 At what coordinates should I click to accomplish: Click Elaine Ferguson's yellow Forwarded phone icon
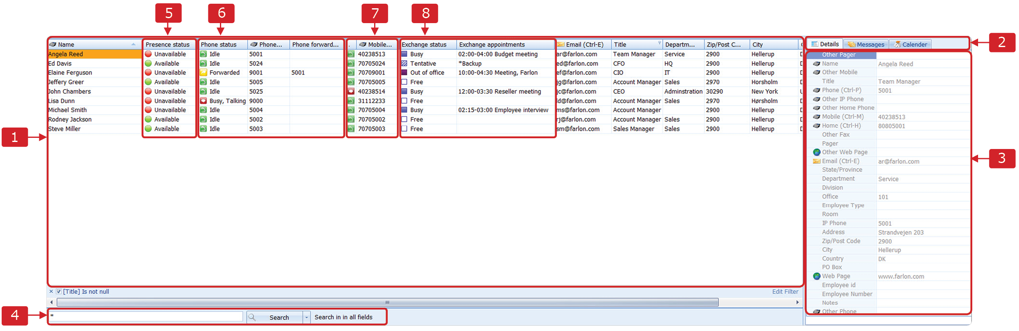tap(203, 73)
